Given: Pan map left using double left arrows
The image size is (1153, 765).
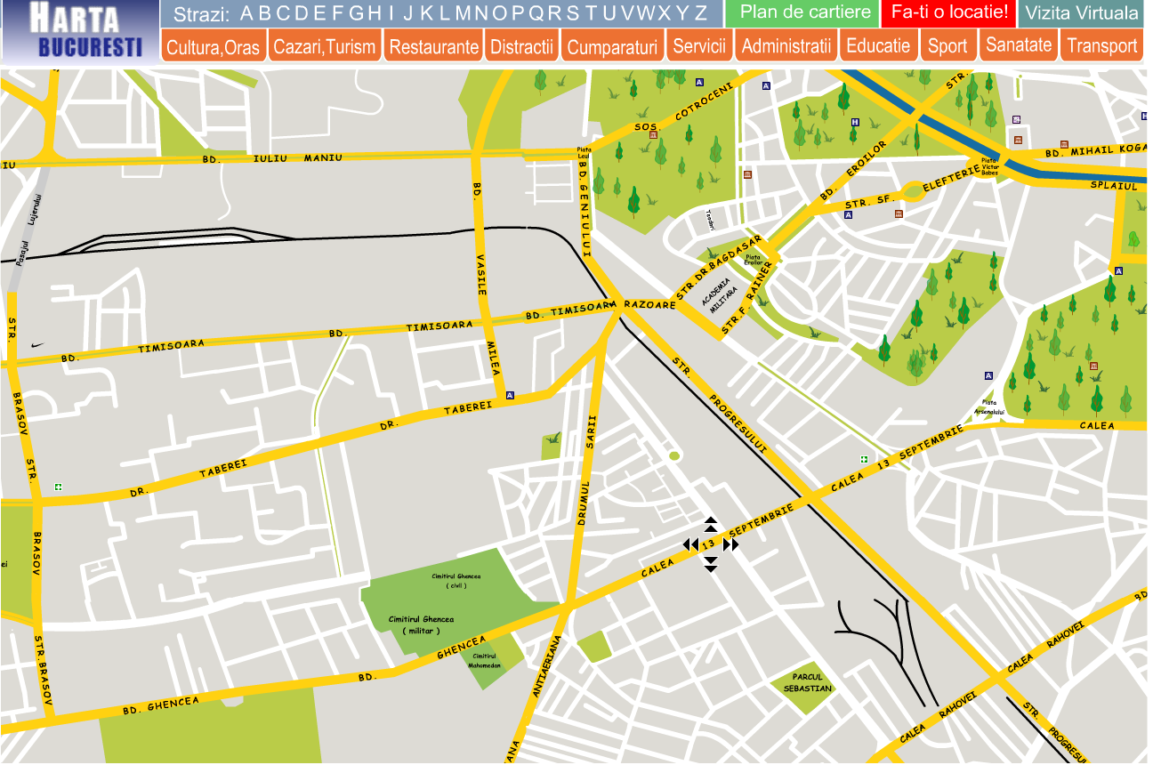Looking at the screenshot, I should 690,544.
